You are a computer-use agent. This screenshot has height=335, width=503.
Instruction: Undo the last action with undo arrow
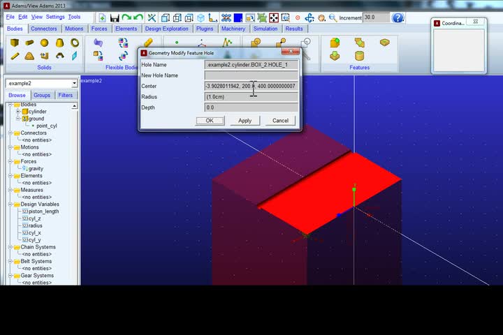[138, 17]
